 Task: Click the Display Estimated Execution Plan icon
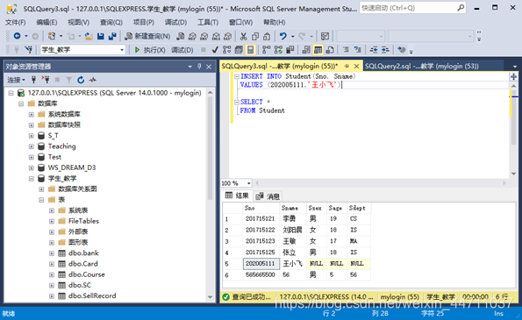pyautogui.click(x=226, y=50)
